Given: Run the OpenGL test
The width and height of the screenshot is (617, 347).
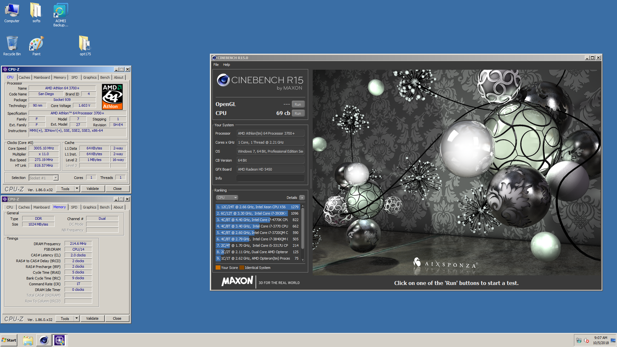Looking at the screenshot, I should coord(298,104).
